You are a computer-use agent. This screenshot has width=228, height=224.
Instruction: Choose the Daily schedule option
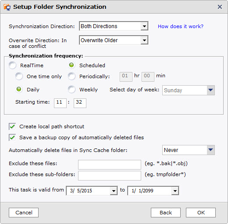(x=19, y=89)
